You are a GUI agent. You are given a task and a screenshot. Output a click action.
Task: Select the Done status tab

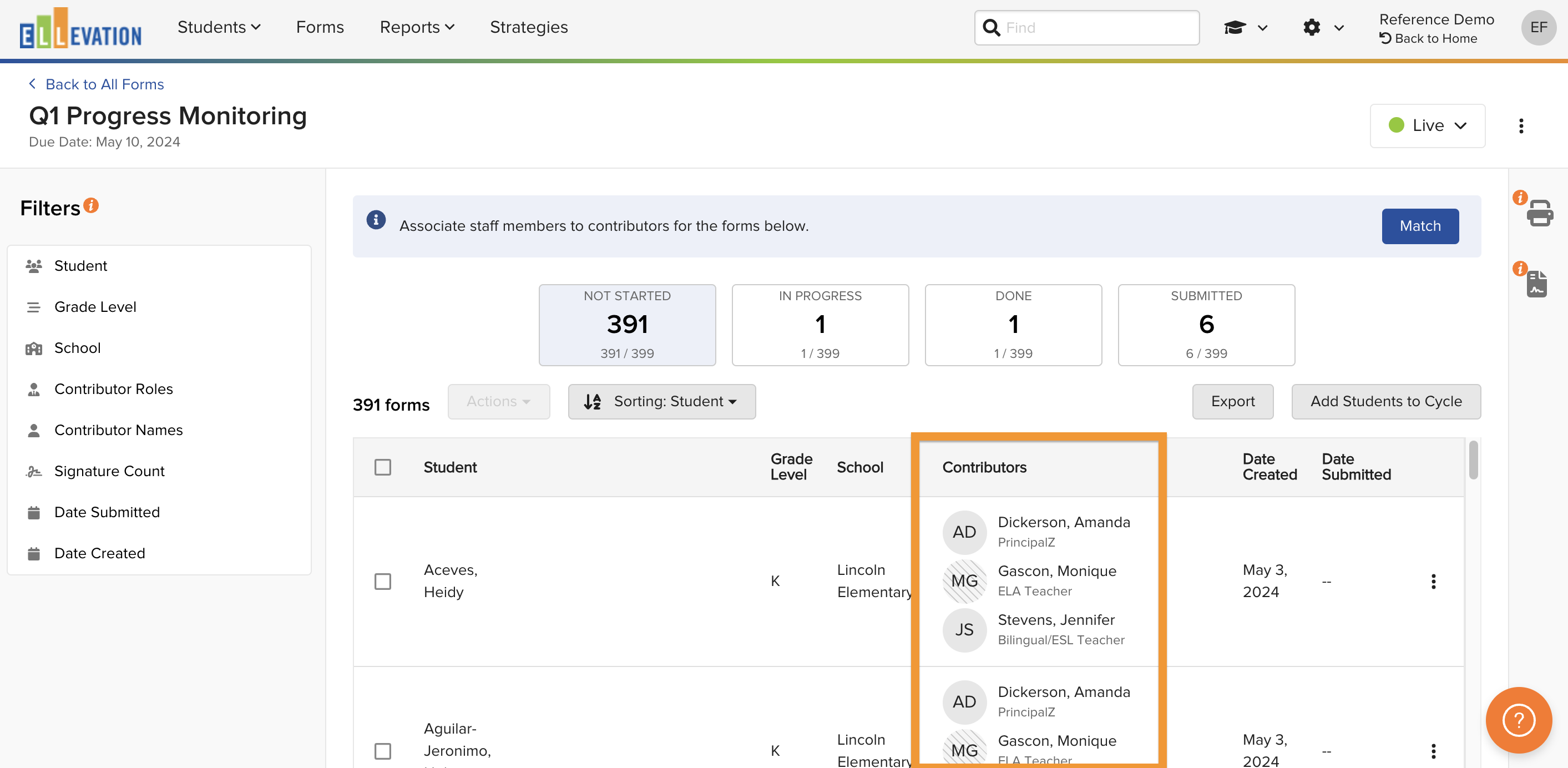tap(1013, 325)
